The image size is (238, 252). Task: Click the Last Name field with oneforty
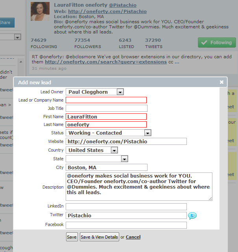click(106, 124)
